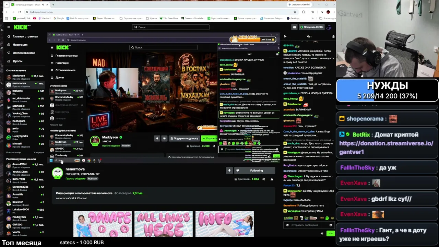Viewport: 439px width, 247px height.
Task: Open the user avatar in Kick header
Action: pyautogui.click(x=329, y=27)
